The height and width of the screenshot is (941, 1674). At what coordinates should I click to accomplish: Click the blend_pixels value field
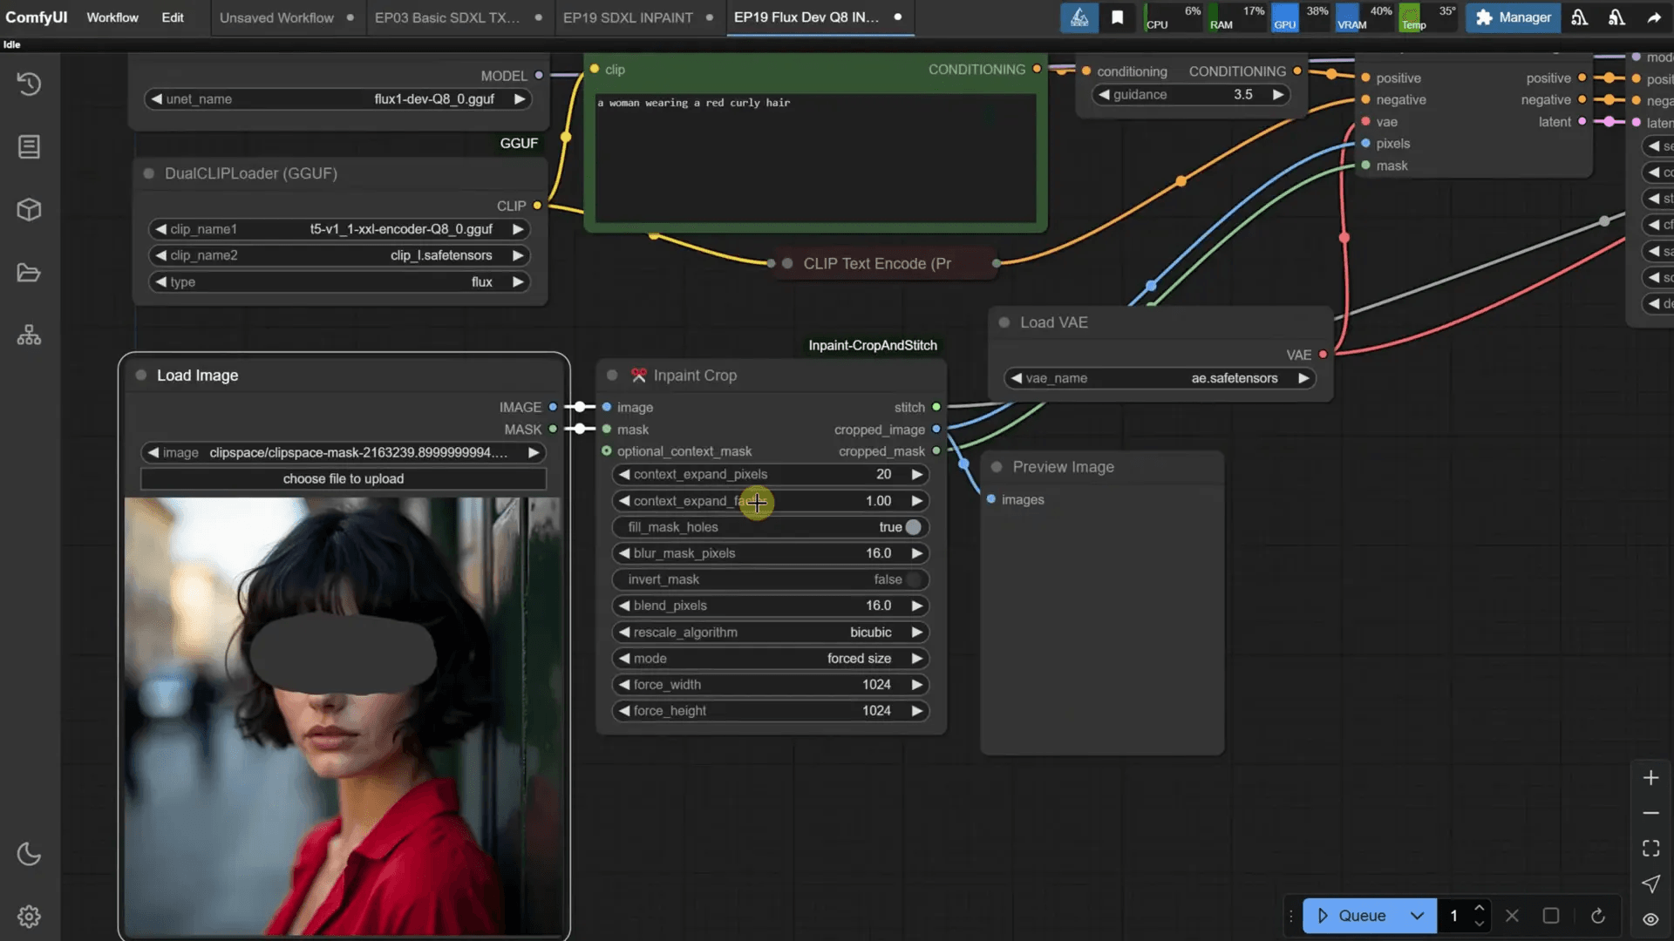pyautogui.click(x=771, y=606)
